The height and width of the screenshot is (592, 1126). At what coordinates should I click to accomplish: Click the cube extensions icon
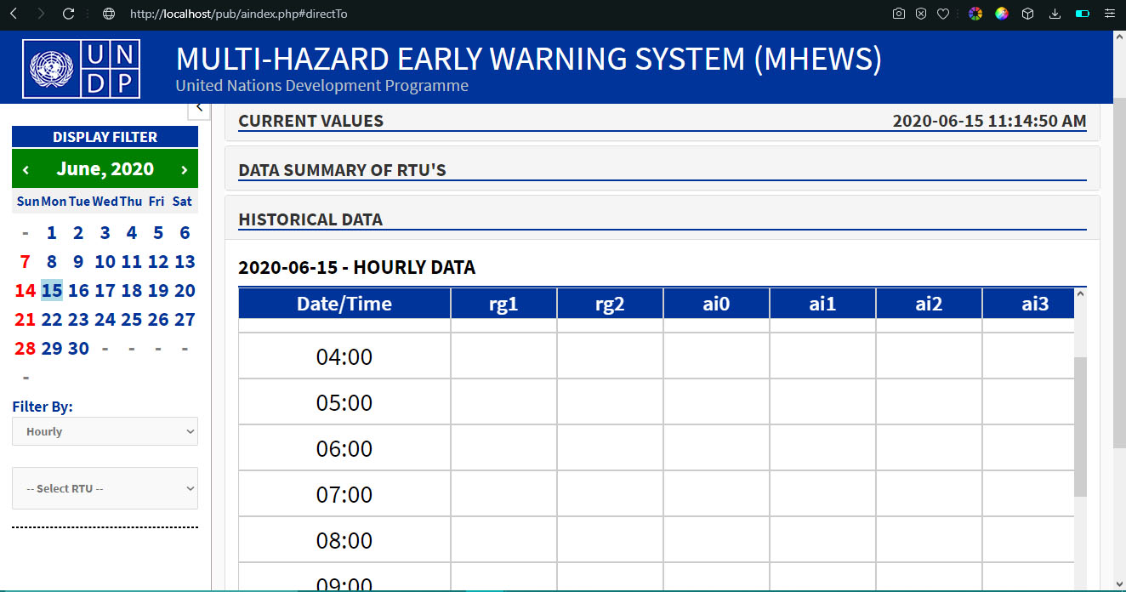click(1027, 14)
